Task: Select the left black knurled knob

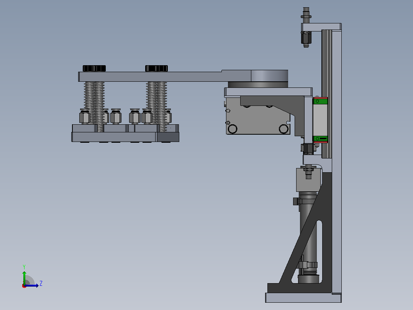Action: coord(94,68)
